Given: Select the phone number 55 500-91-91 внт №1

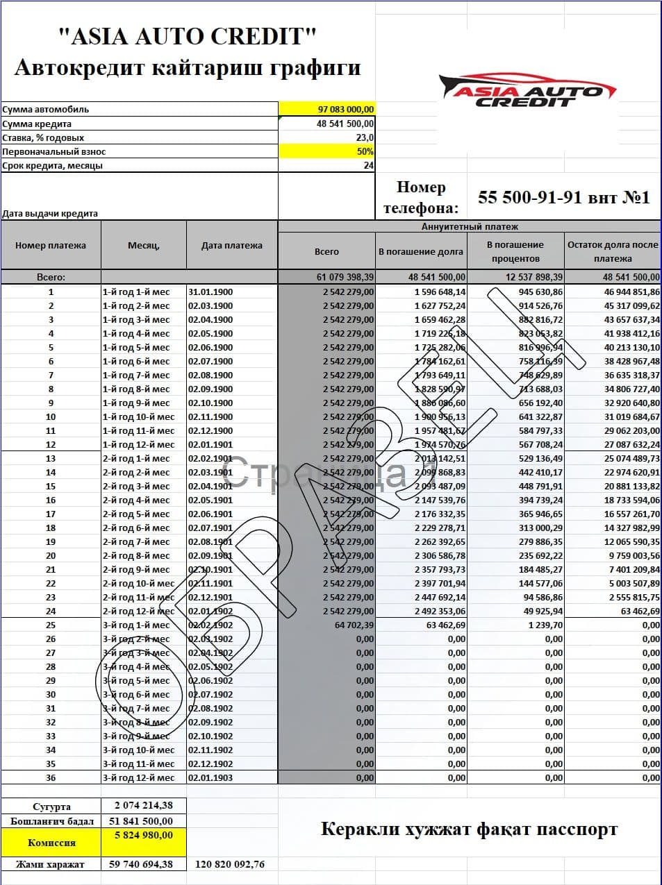Looking at the screenshot, I should (x=564, y=197).
